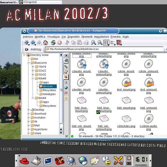Select the mypictures folder in tree

39,129
